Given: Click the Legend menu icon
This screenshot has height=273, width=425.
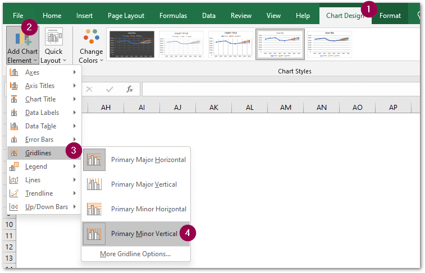Looking at the screenshot, I should [15, 166].
